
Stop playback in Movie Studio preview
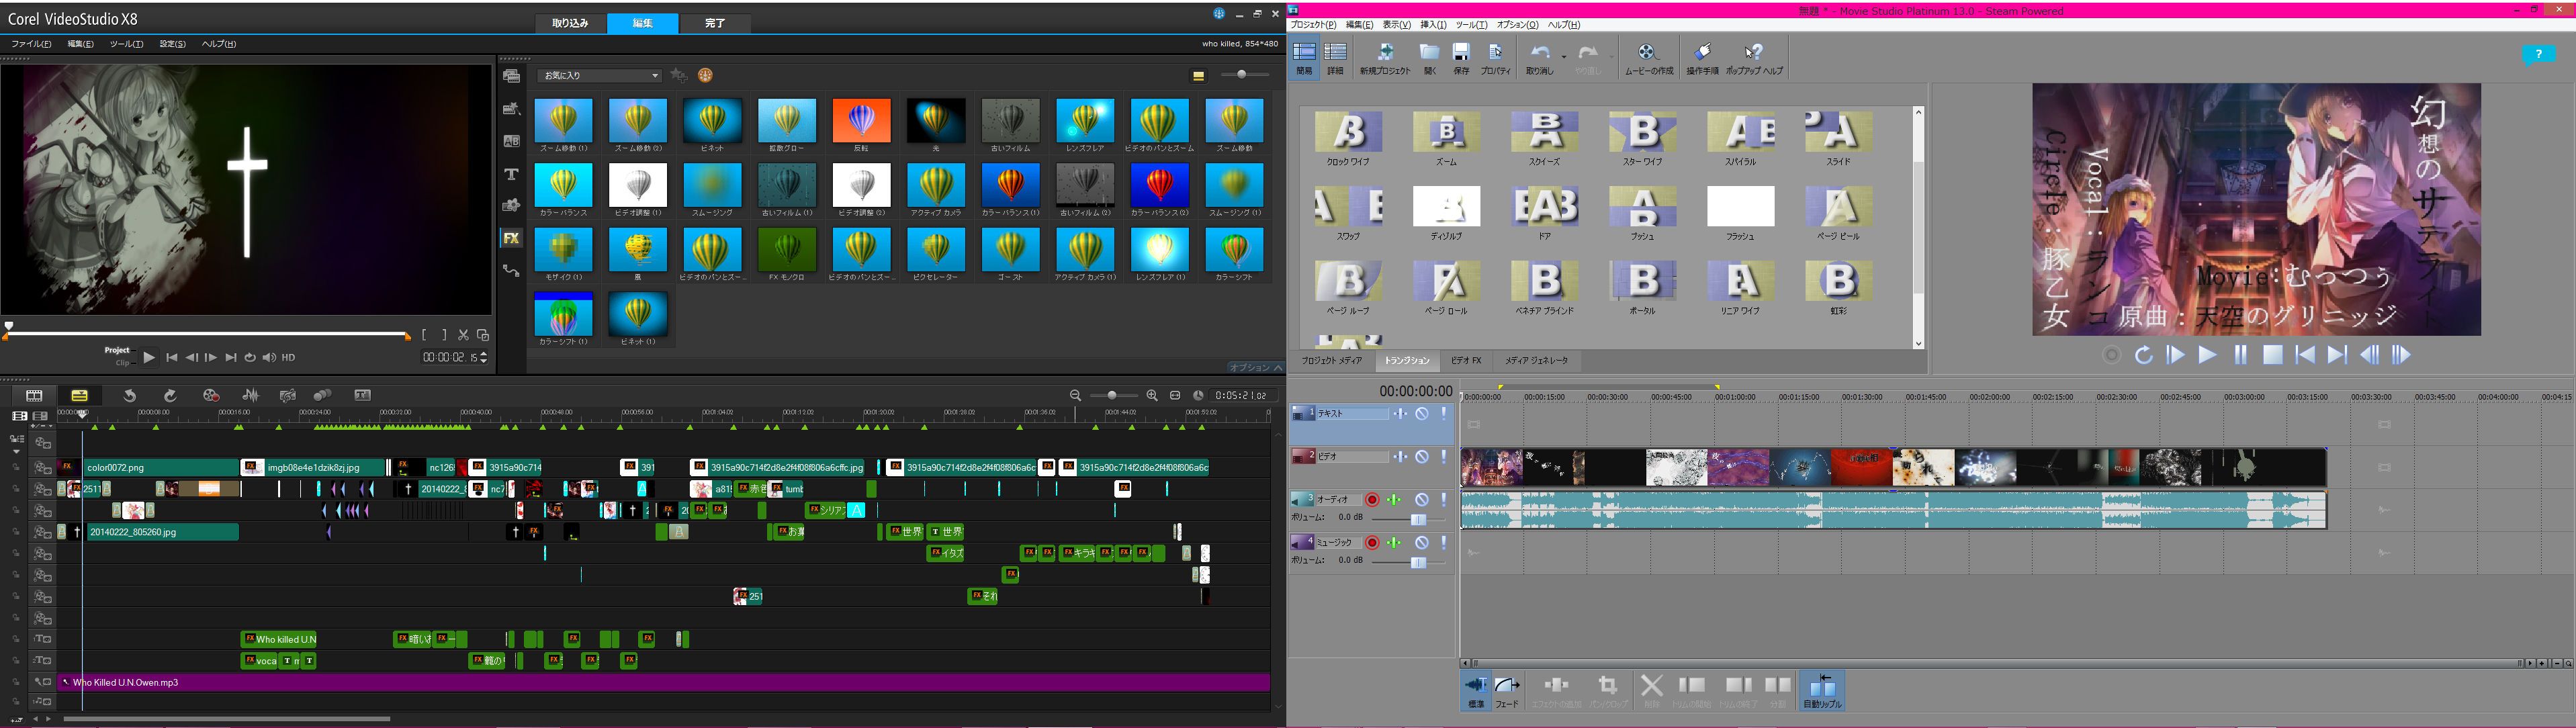coord(2273,355)
